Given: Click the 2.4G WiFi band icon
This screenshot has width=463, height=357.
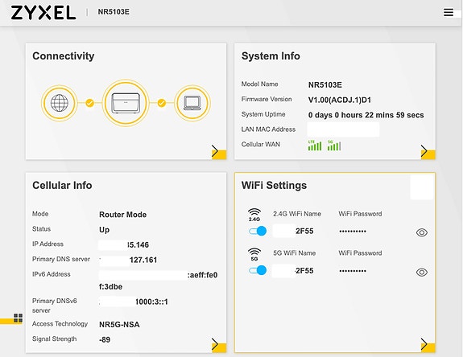Looking at the screenshot, I should tap(254, 215).
